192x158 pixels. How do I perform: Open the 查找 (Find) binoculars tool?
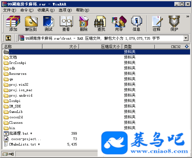tap(101, 23)
